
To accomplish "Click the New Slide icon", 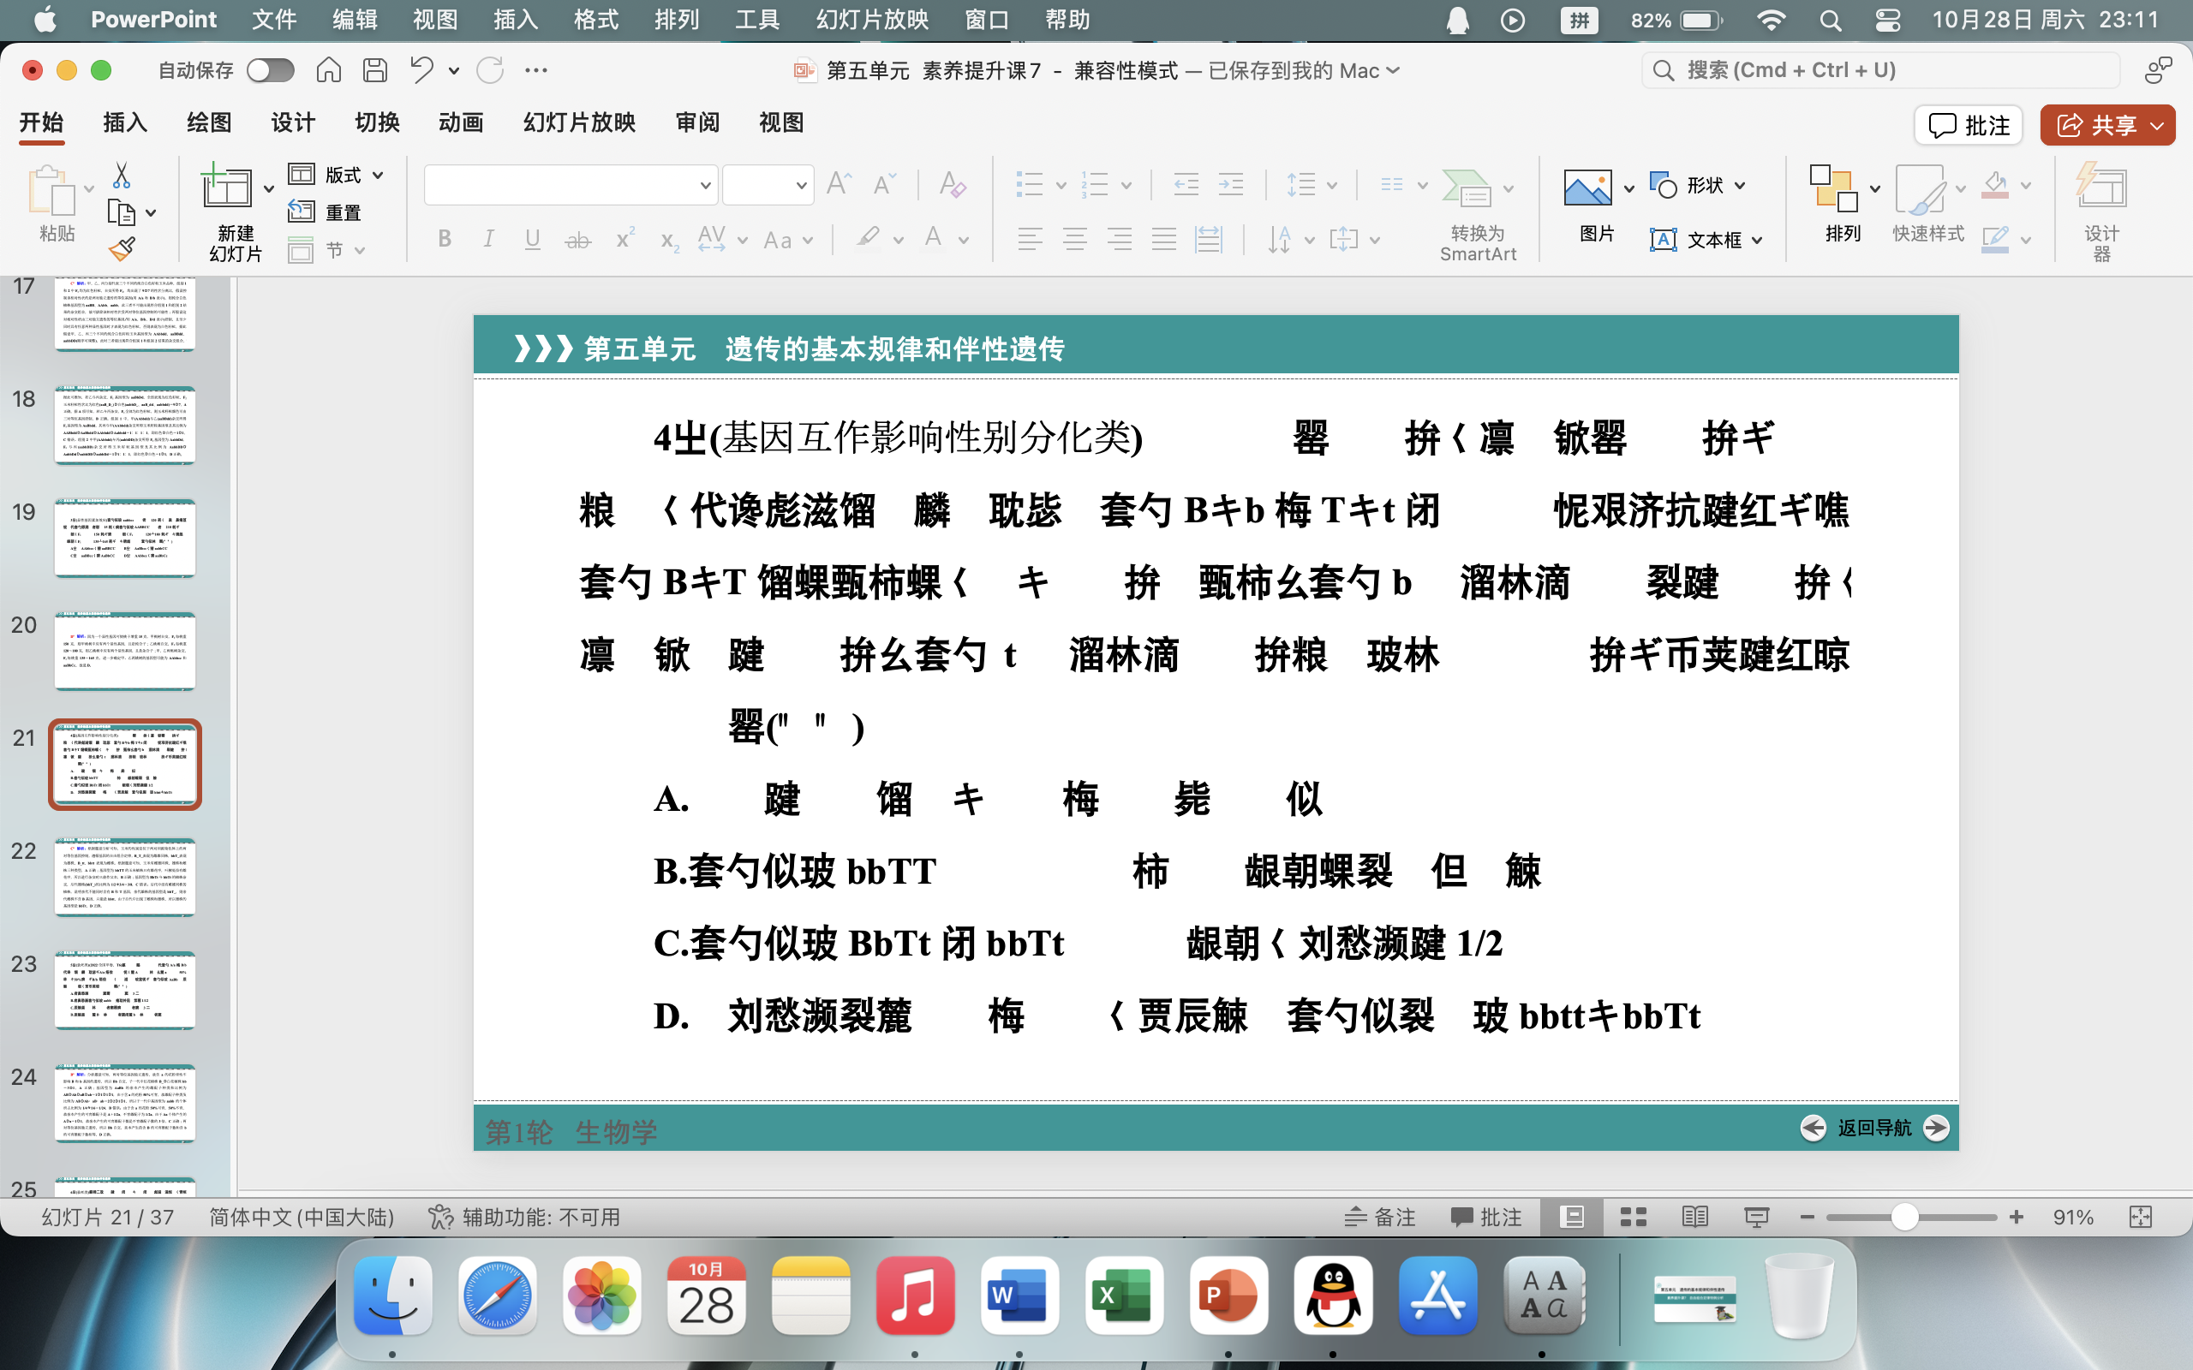I will point(224,188).
